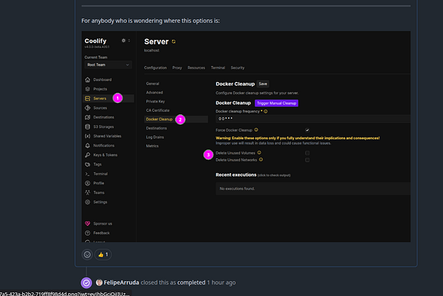Open the three-dot menu beside Coolify logo
Screen dimensions: 443x296
coord(129,40)
